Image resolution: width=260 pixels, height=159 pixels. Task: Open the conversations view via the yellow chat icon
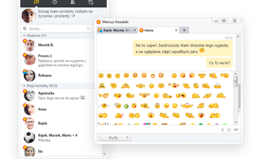pos(36,2)
